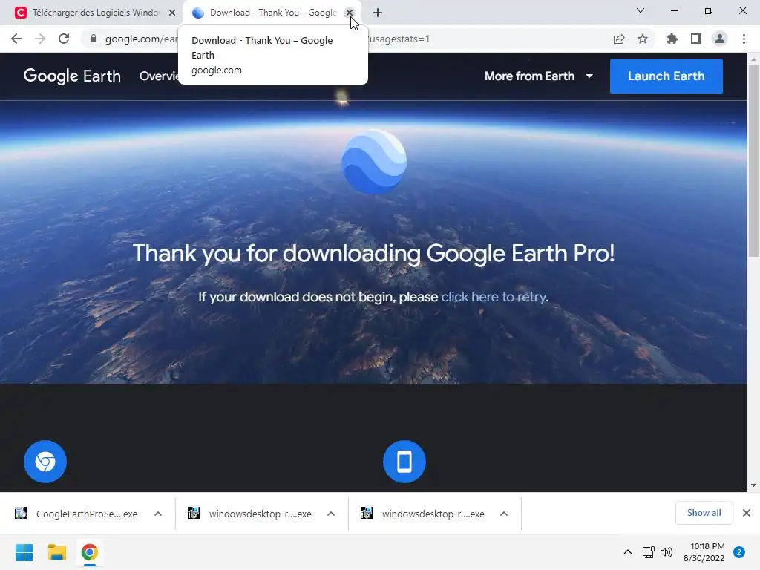This screenshot has height=570, width=760.
Task: Click the page vertical scrollbar thumb
Action: [x=753, y=161]
